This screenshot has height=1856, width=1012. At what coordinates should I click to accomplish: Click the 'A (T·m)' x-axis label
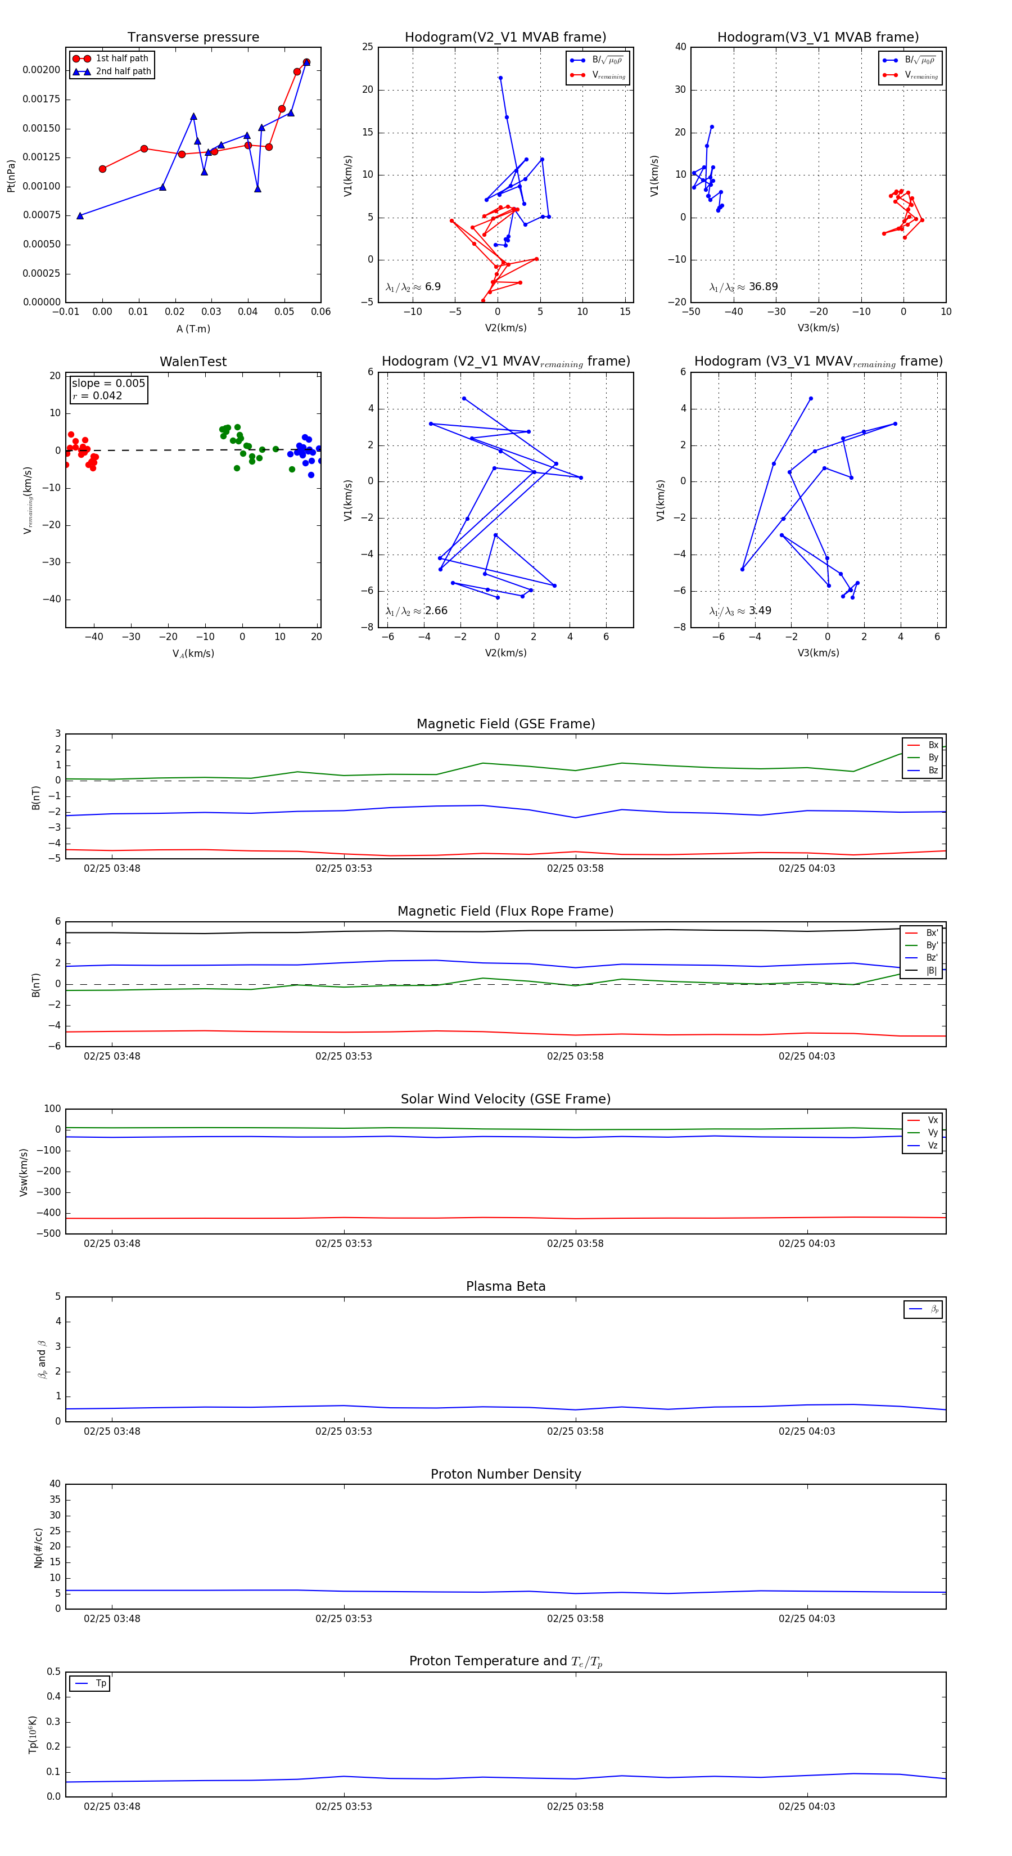point(193,329)
